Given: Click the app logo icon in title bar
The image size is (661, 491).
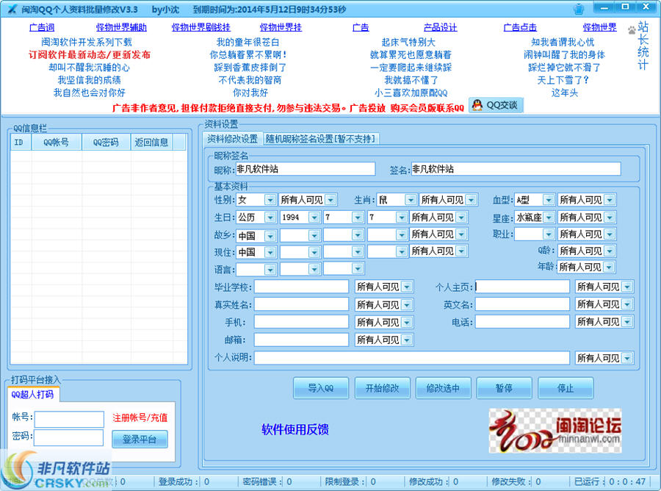Looking at the screenshot, I should (x=12, y=8).
